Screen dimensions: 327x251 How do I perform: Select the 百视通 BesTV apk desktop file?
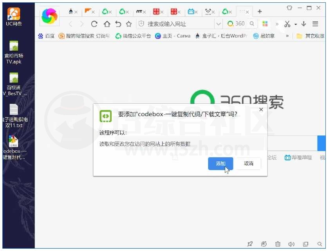coord(14,84)
